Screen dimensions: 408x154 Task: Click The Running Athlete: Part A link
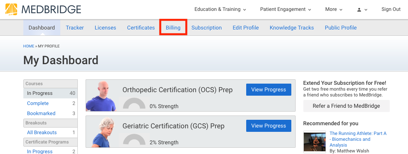pos(358,139)
